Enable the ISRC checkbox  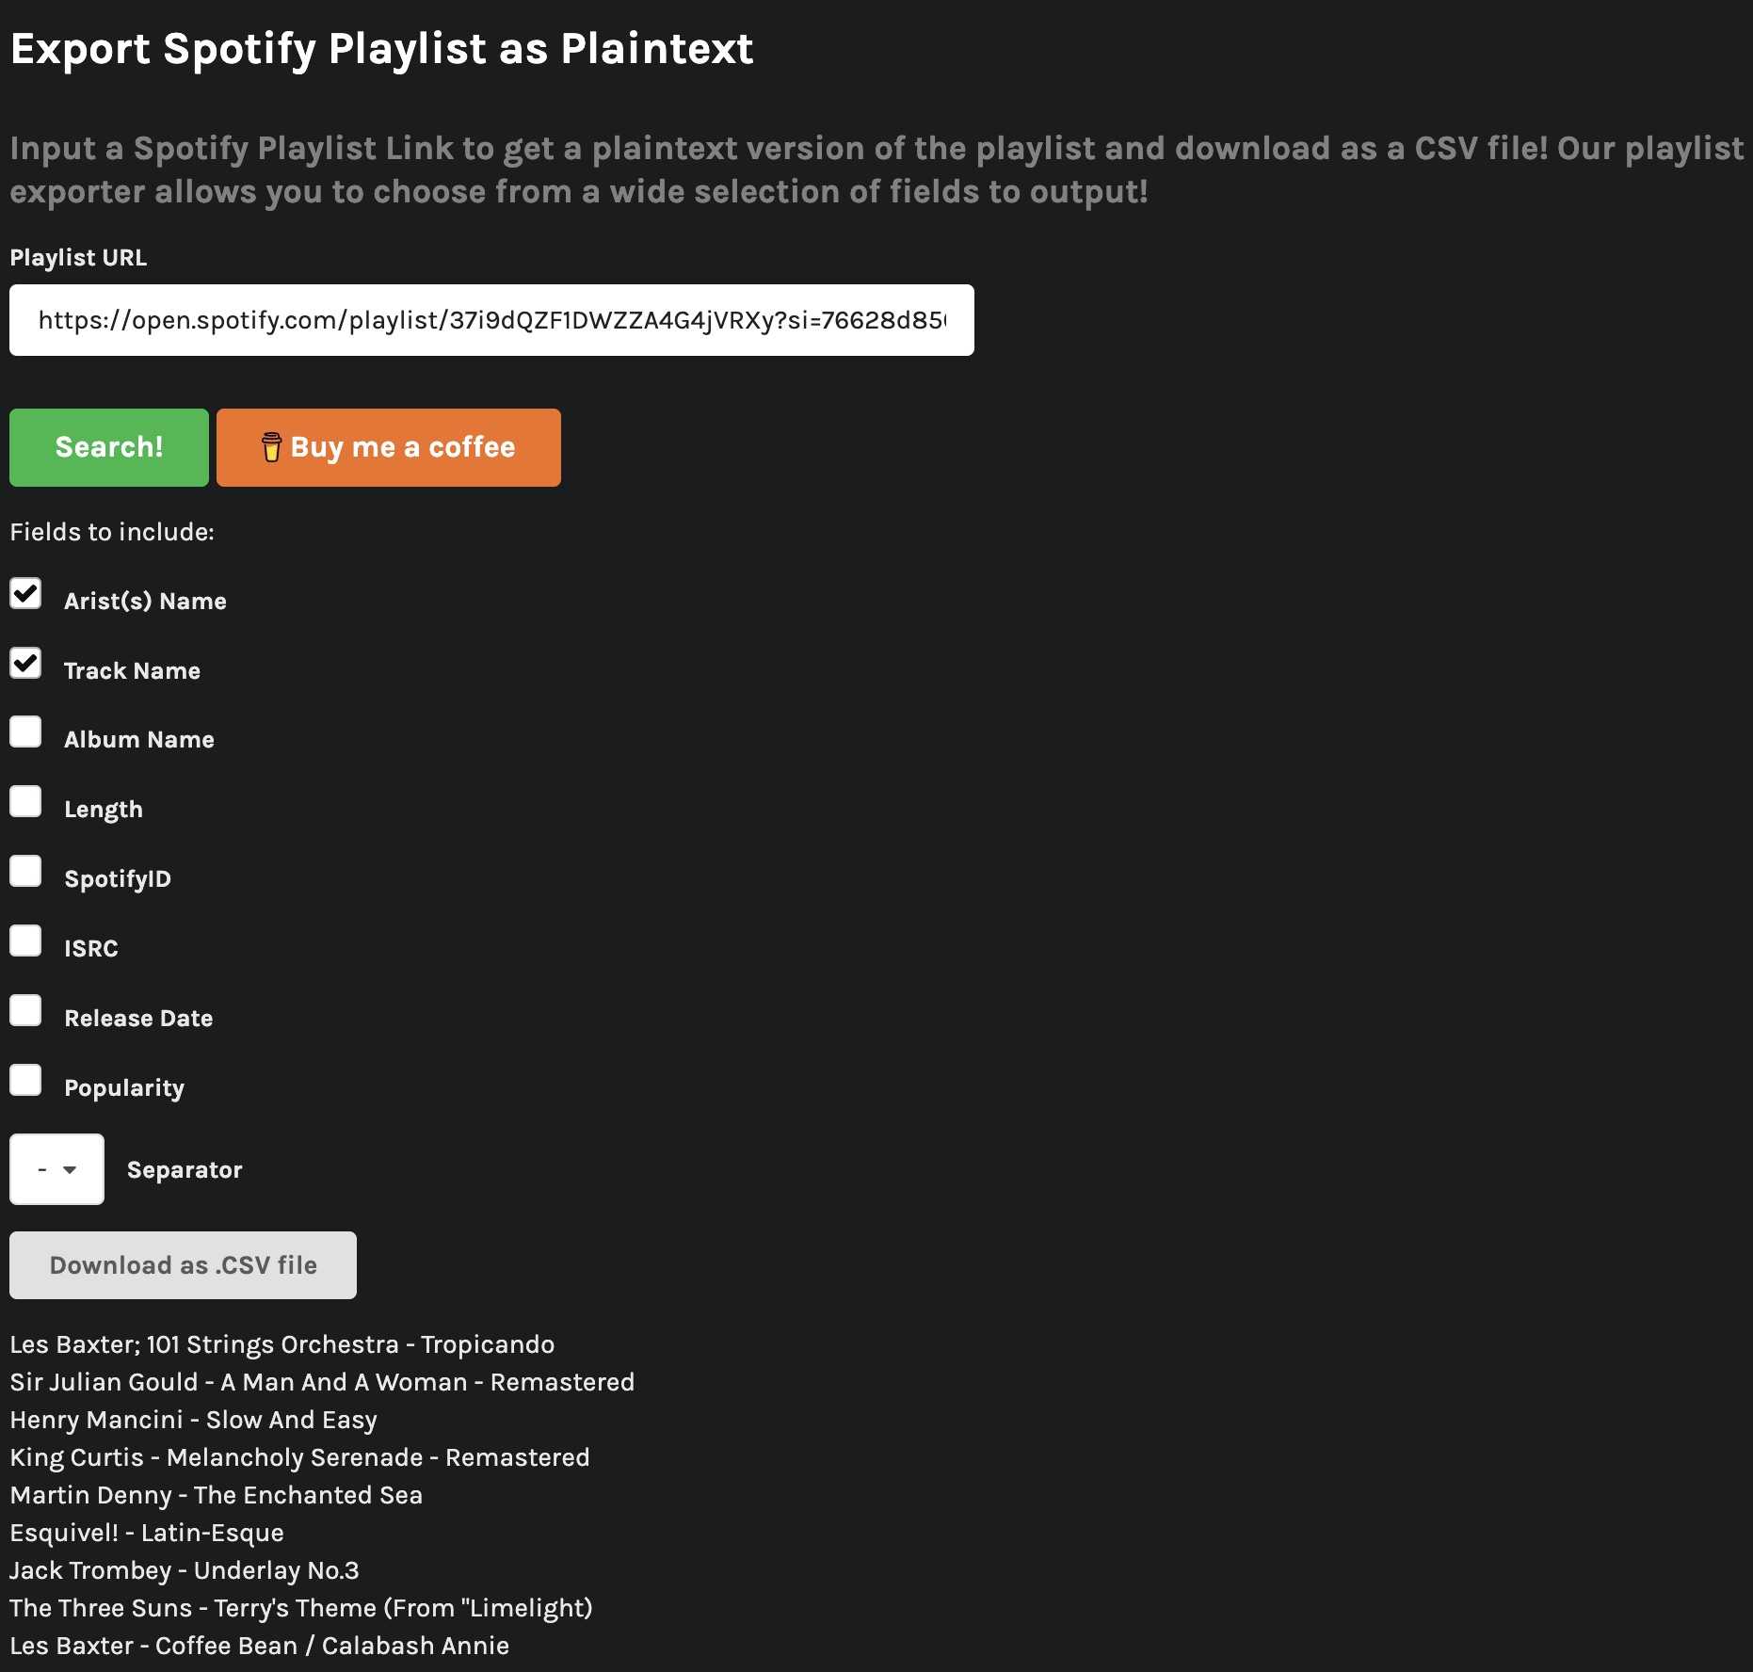point(25,941)
